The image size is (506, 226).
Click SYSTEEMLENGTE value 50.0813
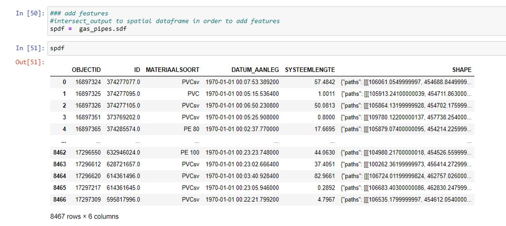tap(324, 105)
